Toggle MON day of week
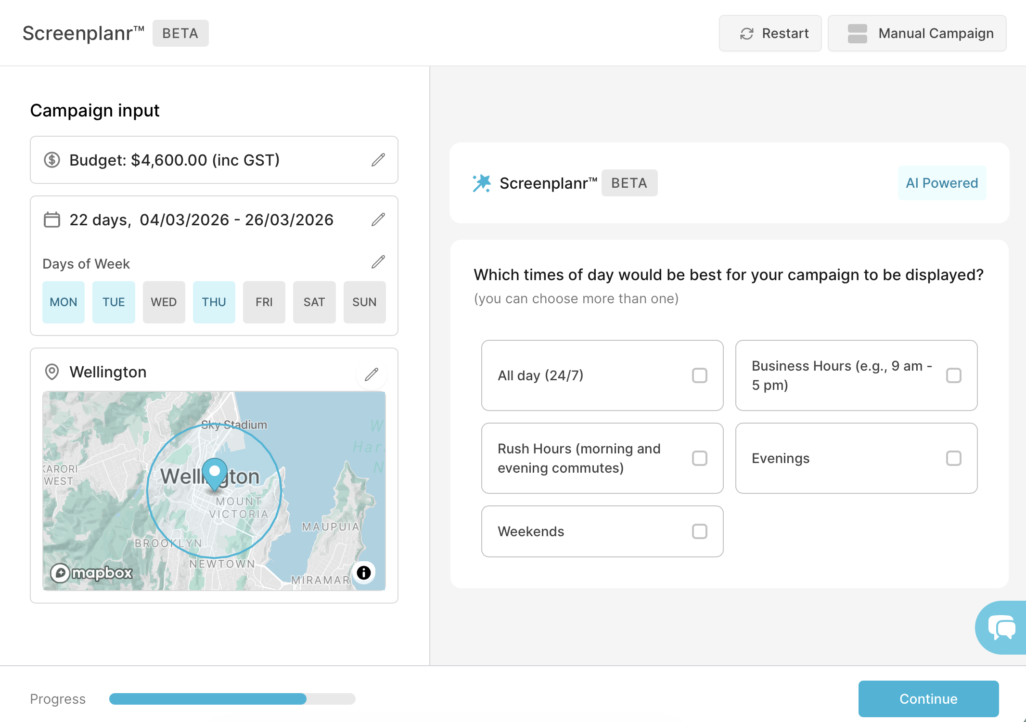 pos(64,302)
